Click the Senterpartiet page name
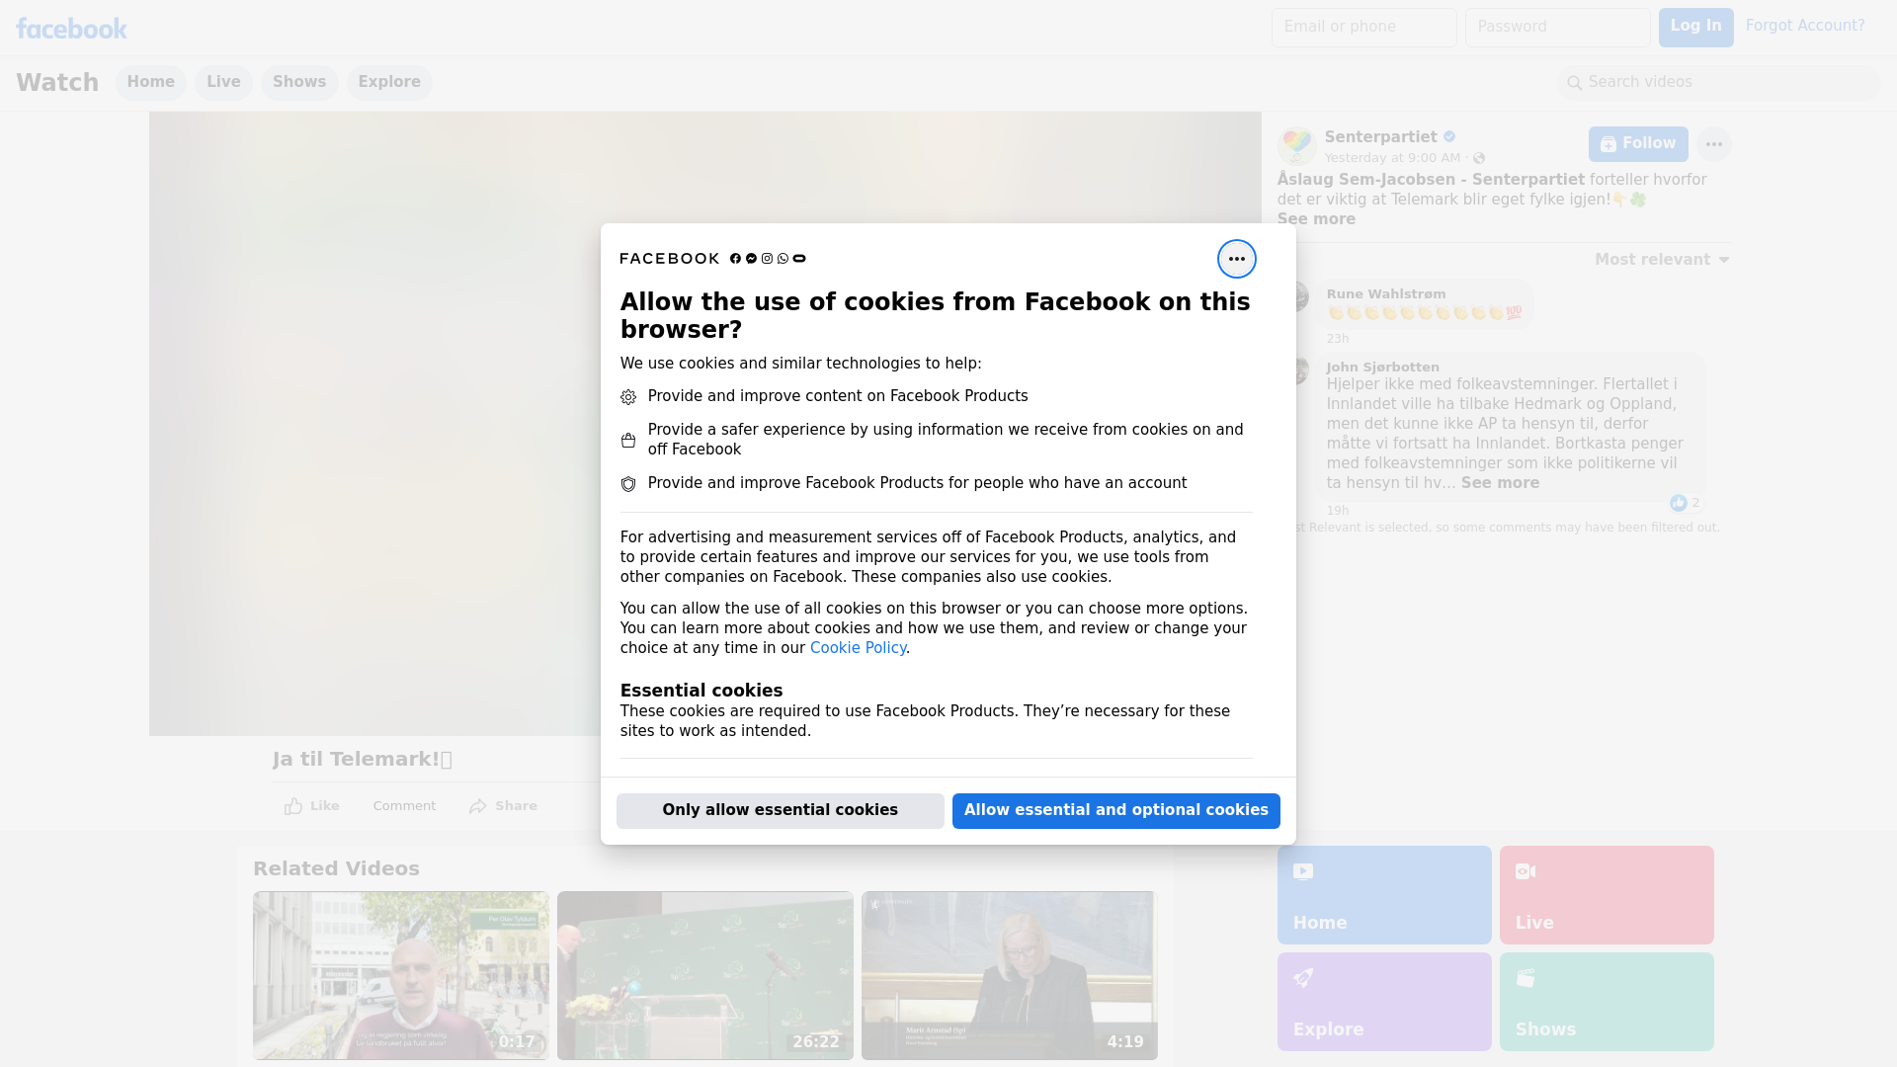 coord(1380,137)
